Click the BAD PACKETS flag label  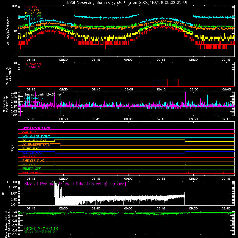(x=32, y=173)
